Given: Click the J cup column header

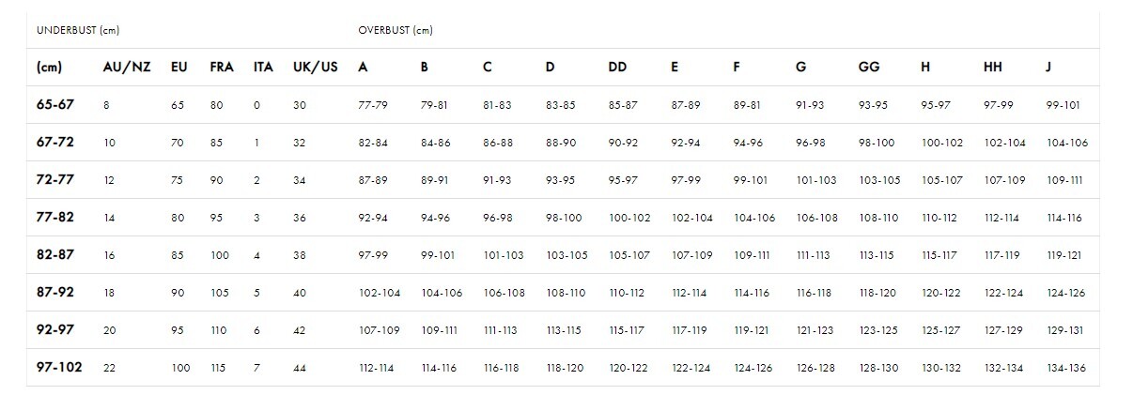Looking at the screenshot, I should coord(1048,68).
